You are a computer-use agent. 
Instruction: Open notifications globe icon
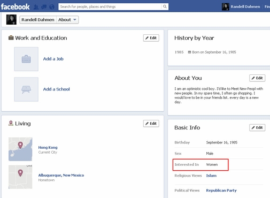[x=52, y=7]
